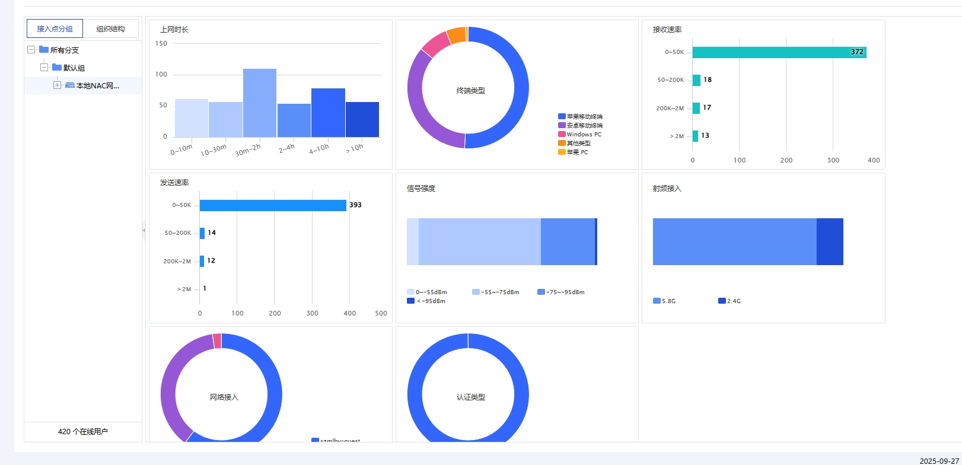Click the 本地NAC device icon in tree
The width and height of the screenshot is (962, 465).
pos(70,85)
